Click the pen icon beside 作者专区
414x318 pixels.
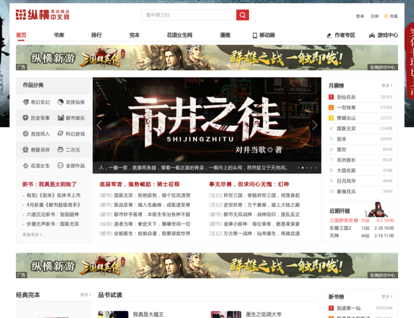(x=329, y=36)
